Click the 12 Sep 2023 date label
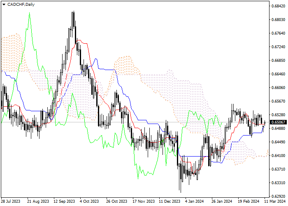This screenshot has width=288, height=206. click(65, 201)
